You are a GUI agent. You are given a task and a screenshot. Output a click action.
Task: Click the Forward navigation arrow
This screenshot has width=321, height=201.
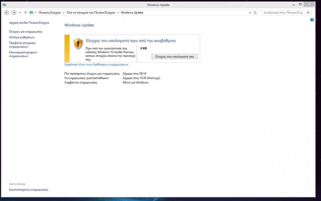14,13
